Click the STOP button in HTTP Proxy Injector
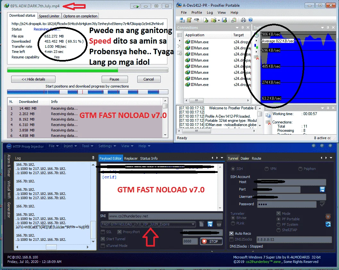339x270 pixels. (x=211, y=241)
